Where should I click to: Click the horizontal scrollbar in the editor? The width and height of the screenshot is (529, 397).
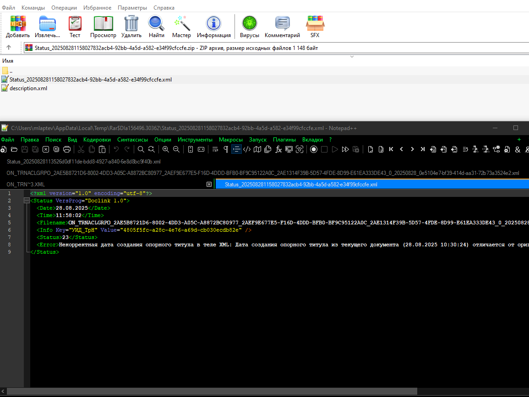212,391
